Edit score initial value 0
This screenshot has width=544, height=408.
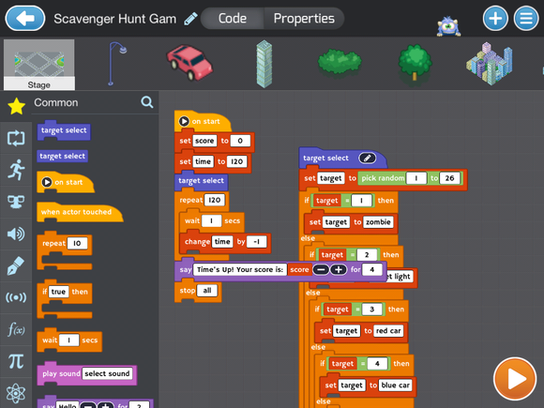pyautogui.click(x=240, y=141)
